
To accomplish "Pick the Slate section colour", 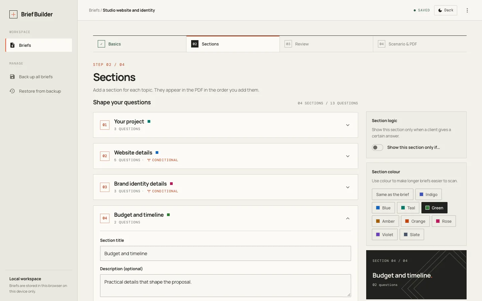I will (x=412, y=234).
